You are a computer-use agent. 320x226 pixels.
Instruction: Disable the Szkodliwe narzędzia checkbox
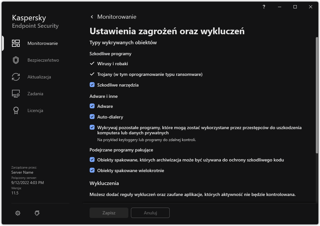point(92,85)
